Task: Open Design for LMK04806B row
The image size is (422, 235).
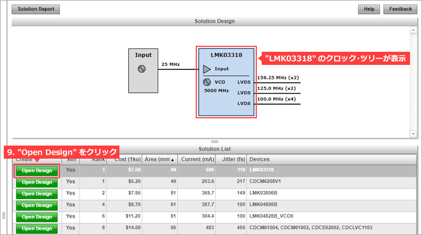Action: coord(37,206)
